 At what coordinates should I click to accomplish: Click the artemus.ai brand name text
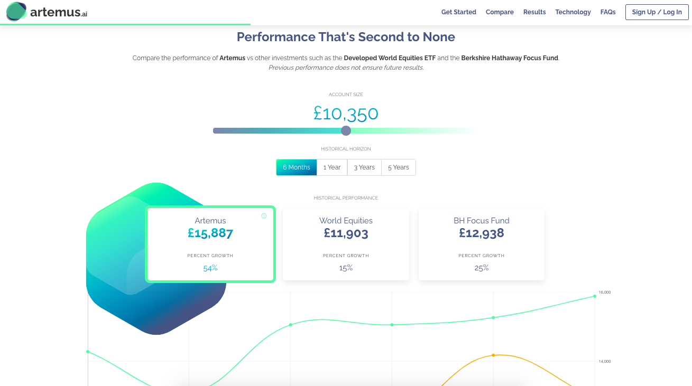pos(59,12)
